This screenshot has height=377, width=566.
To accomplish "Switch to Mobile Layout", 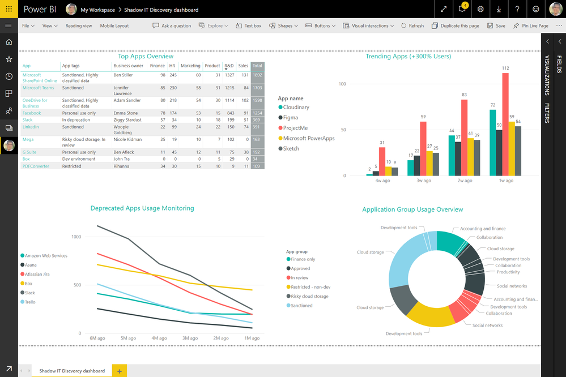I will (114, 25).
